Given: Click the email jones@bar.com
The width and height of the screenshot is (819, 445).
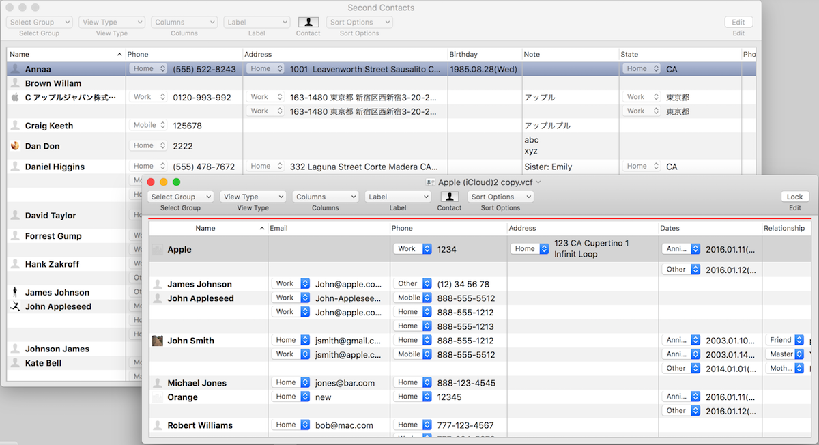Looking at the screenshot, I should point(345,383).
